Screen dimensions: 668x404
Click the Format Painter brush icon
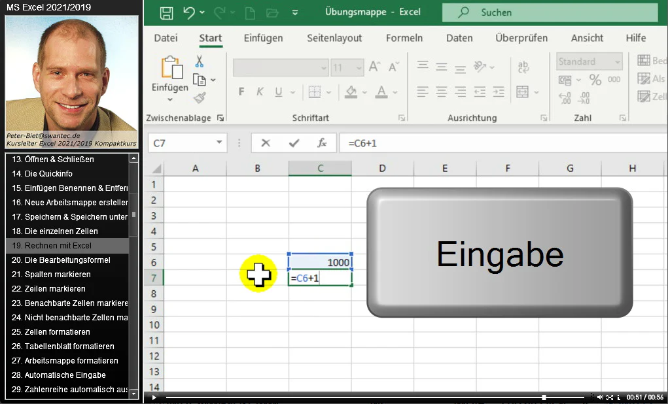coord(199,98)
